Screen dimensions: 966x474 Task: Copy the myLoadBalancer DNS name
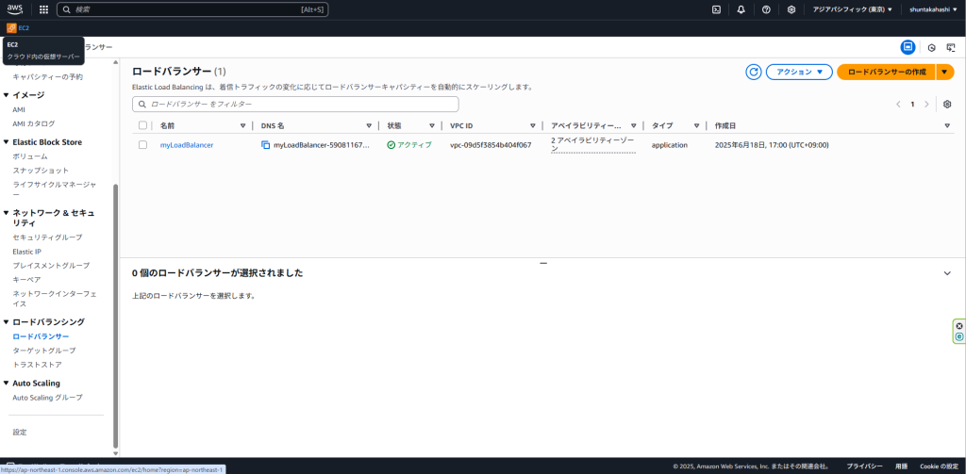click(x=265, y=145)
